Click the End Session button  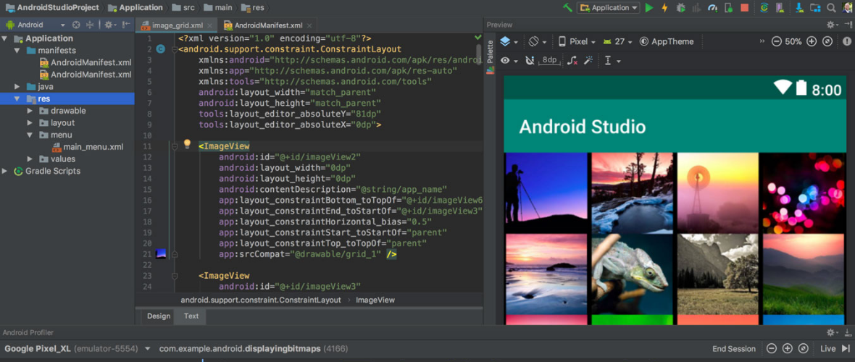click(734, 348)
